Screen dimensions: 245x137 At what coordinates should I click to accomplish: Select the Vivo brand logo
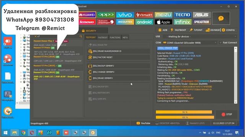click(125, 15)
